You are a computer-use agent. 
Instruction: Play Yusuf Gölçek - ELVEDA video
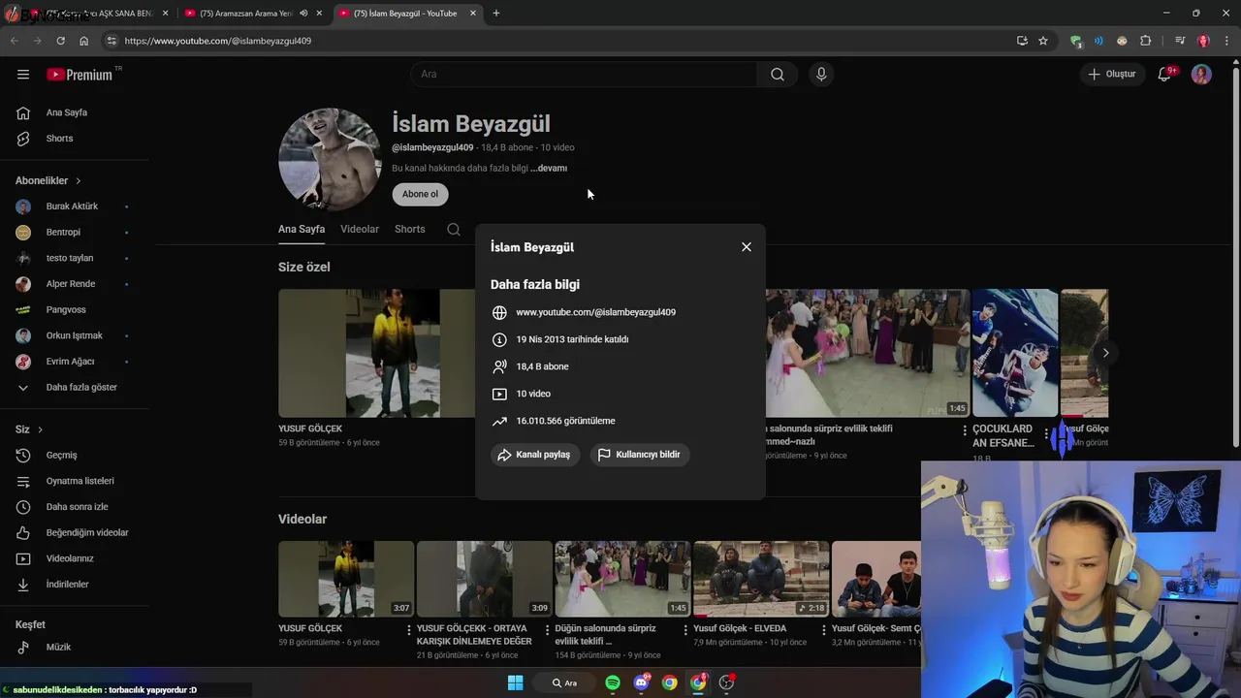761,579
